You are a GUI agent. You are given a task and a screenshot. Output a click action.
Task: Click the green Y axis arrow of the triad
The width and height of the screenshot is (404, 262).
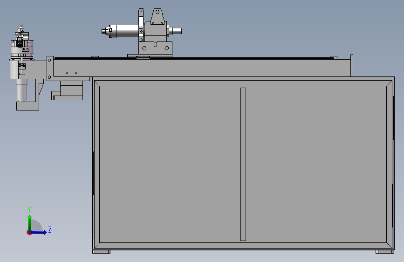pyautogui.click(x=30, y=223)
